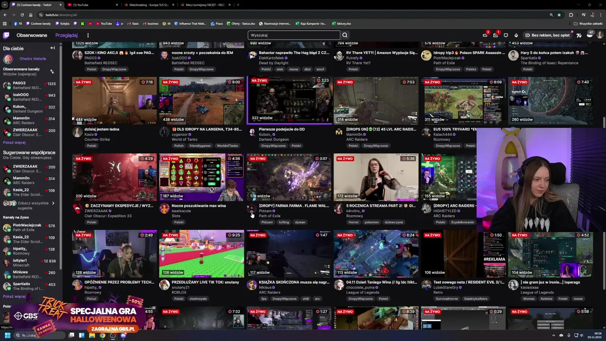Go to Obserwowane section

click(32, 35)
